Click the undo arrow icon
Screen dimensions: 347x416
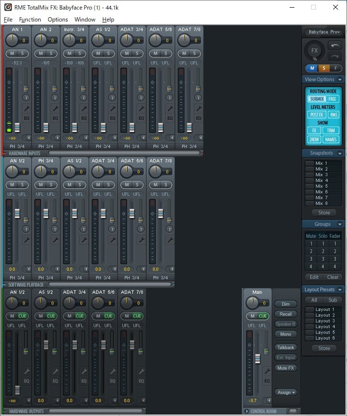[x=335, y=46]
